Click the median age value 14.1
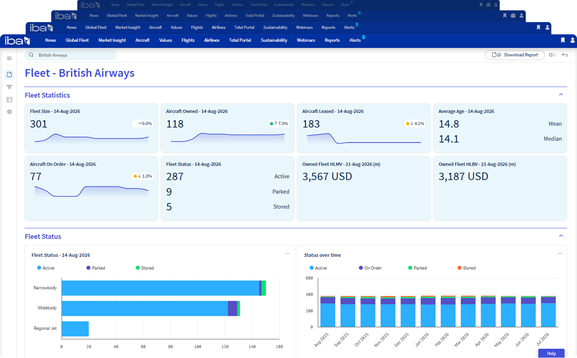577x358 pixels. (x=449, y=139)
